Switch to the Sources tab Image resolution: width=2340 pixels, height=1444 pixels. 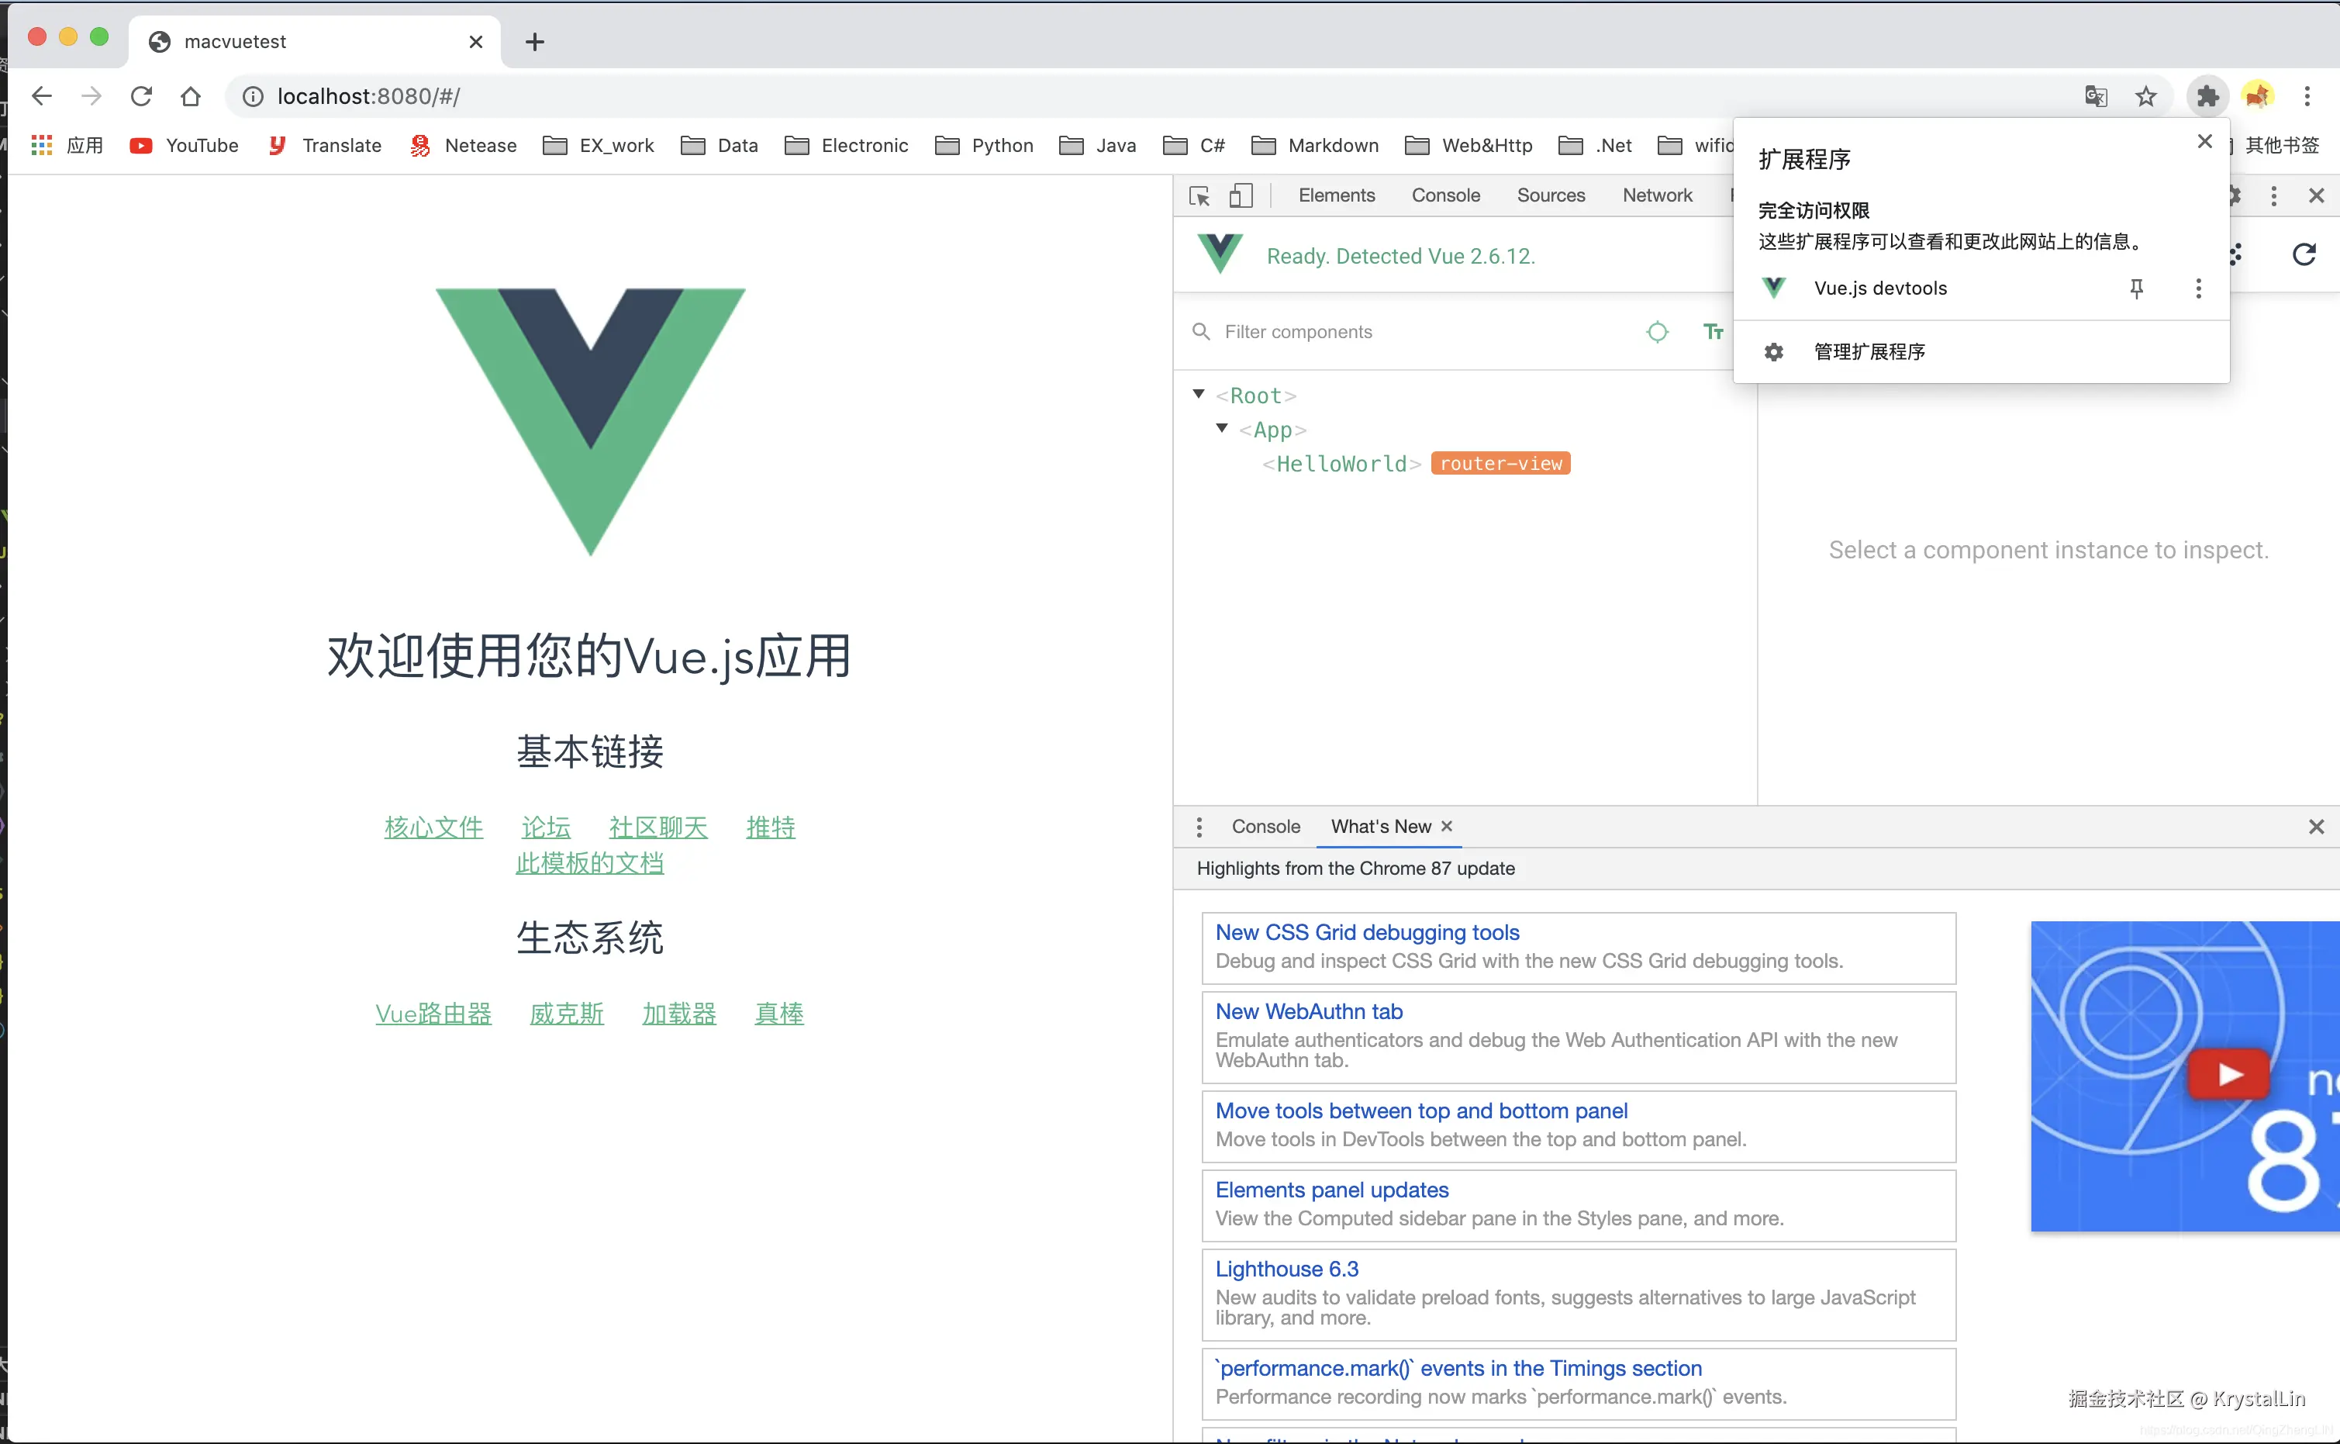coord(1549,195)
